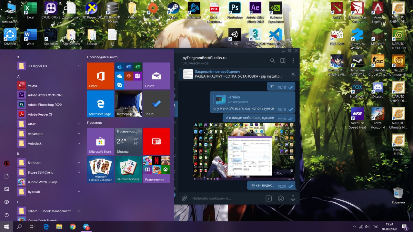Screen dimensions: 413x232
Task: Open emoji picker smiley icon
Action: click(x=281, y=198)
